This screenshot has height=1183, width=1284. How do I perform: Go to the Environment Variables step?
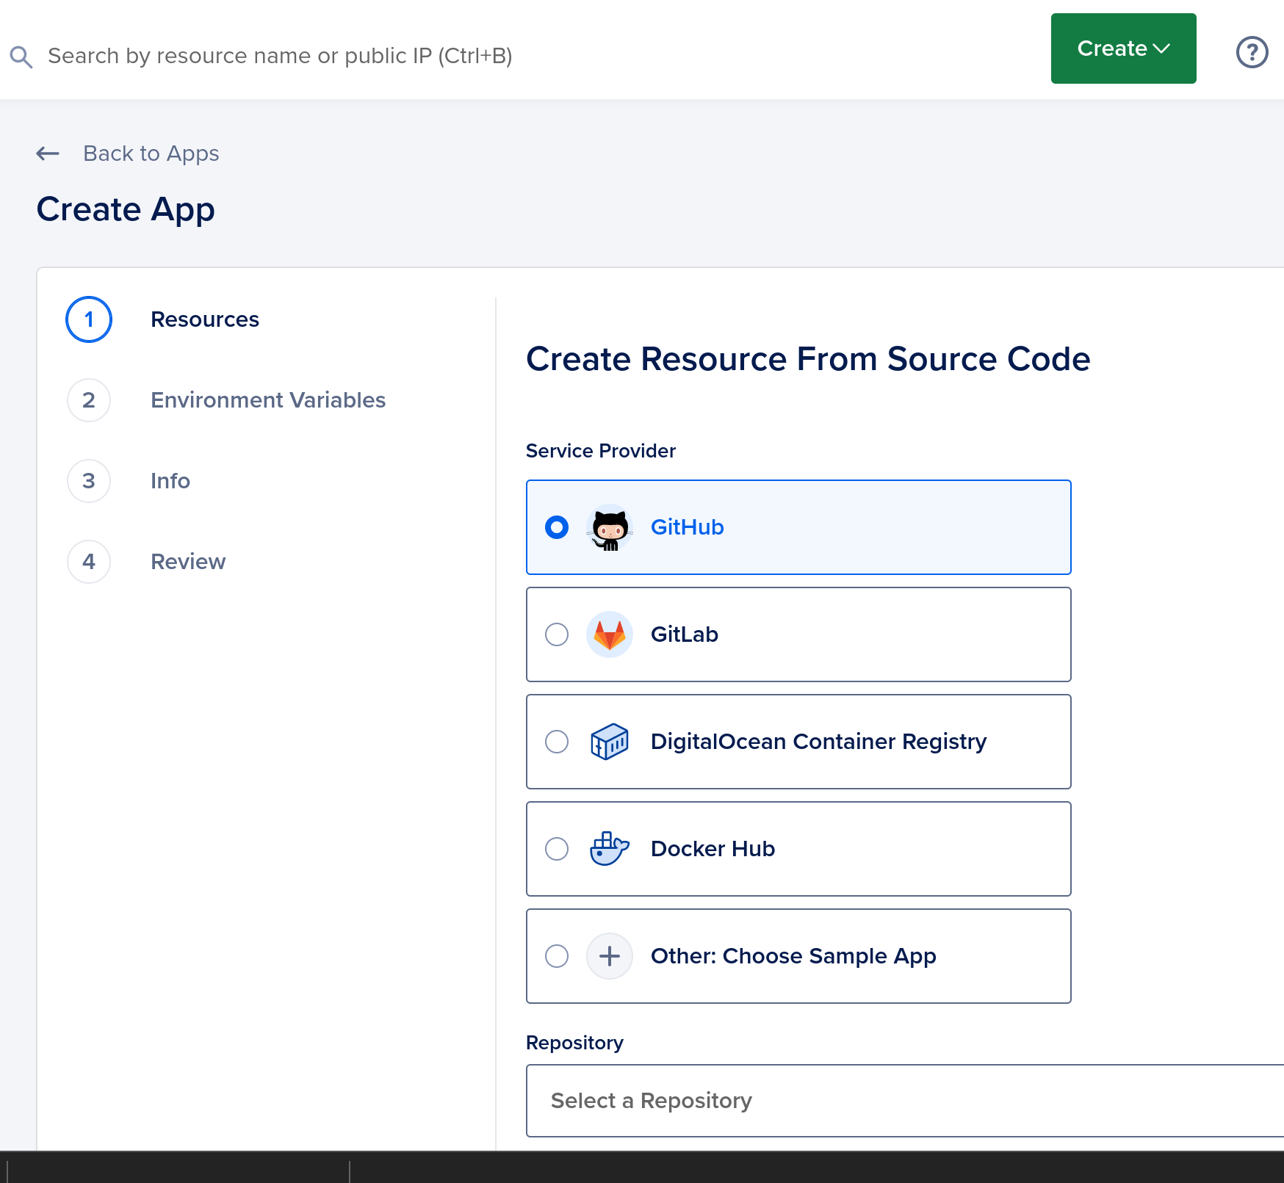click(x=267, y=400)
